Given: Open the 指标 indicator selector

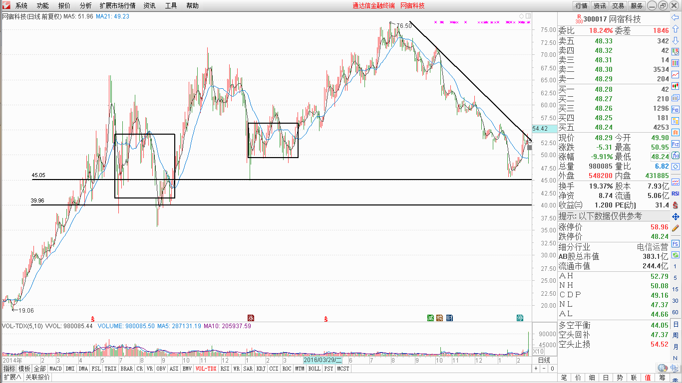Looking at the screenshot, I should tap(9, 369).
